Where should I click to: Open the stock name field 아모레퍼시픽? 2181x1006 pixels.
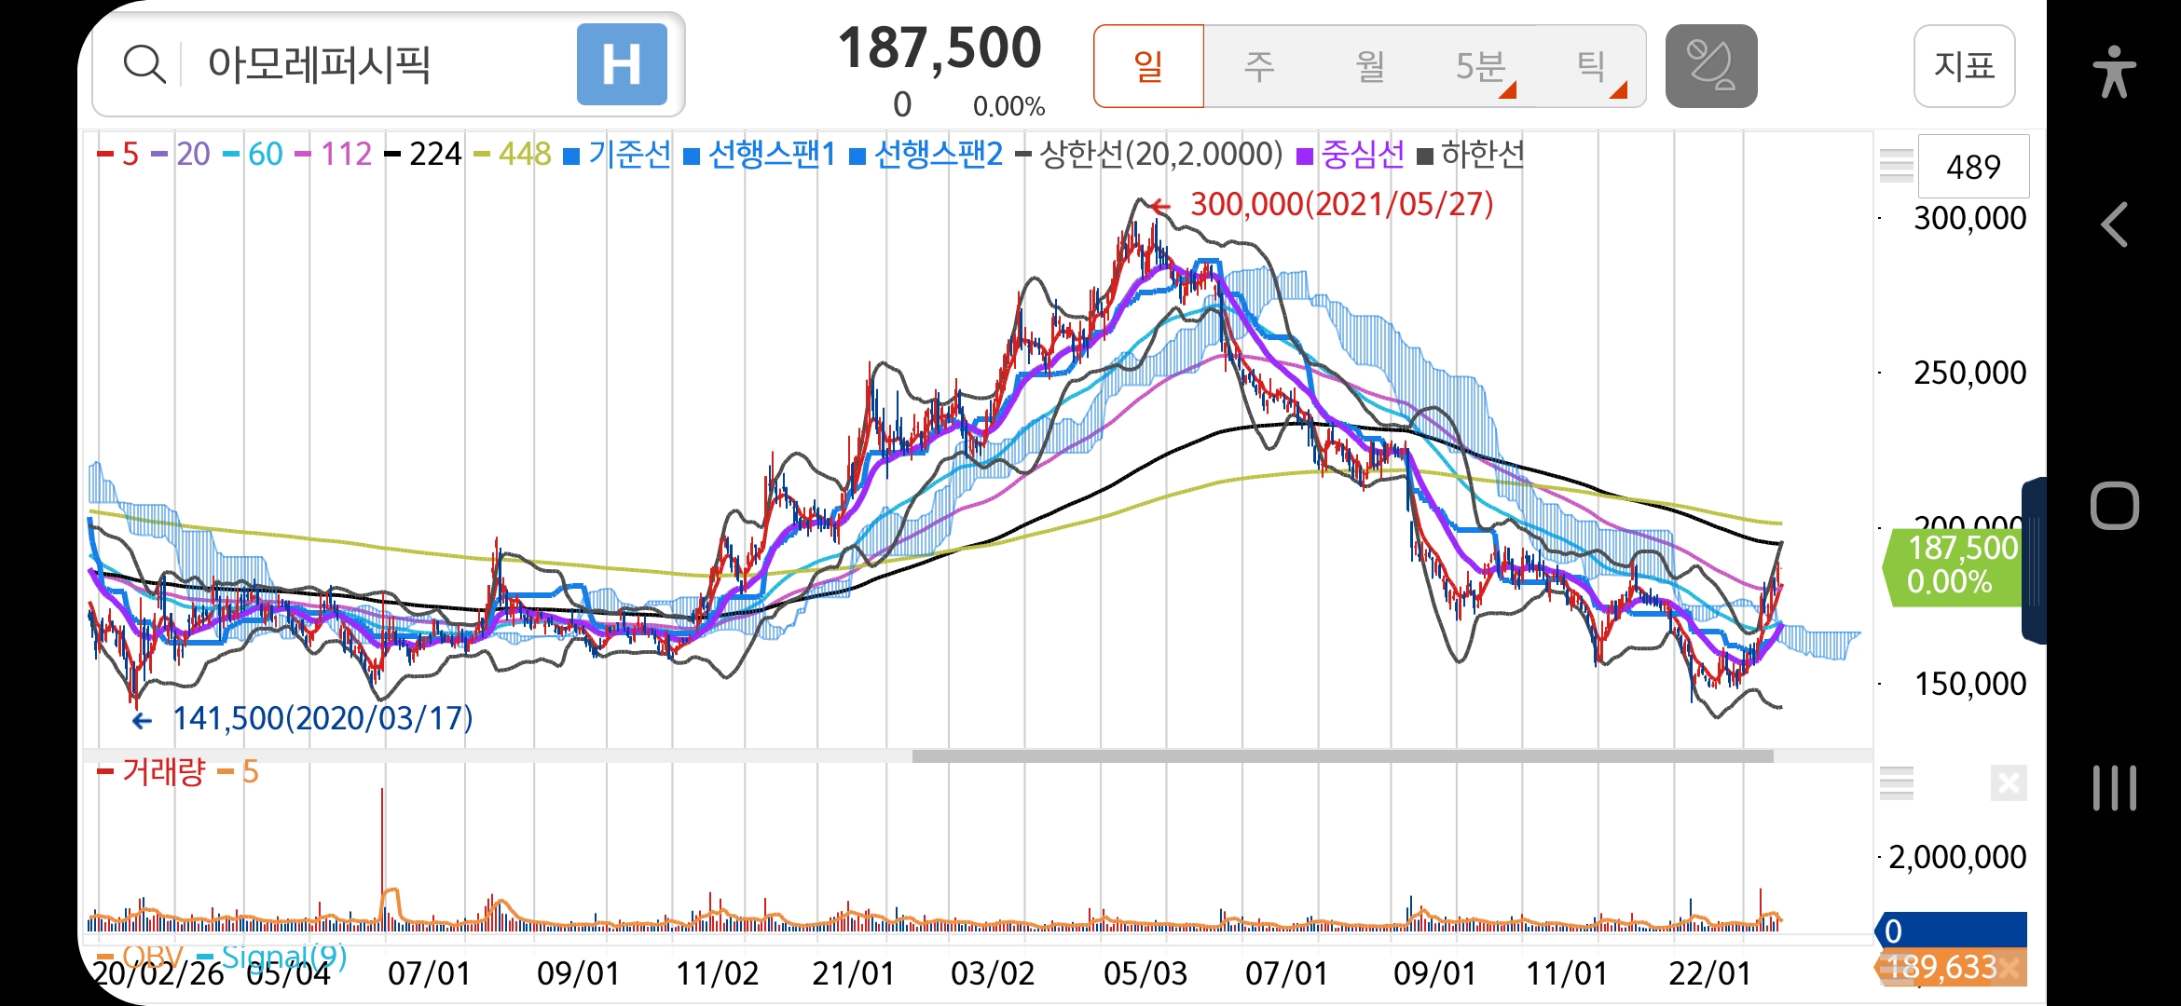pos(319,64)
